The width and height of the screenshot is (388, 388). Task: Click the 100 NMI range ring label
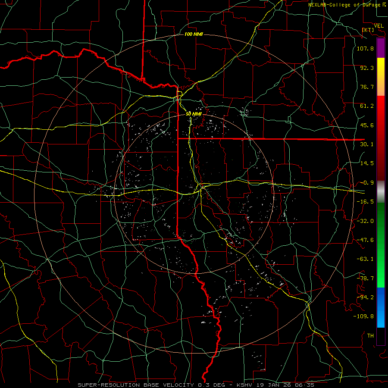(x=194, y=34)
